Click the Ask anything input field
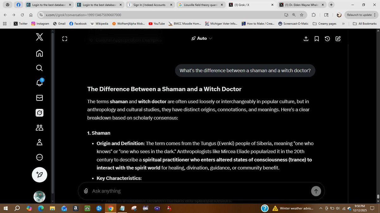This screenshot has width=380, height=213. (199, 191)
